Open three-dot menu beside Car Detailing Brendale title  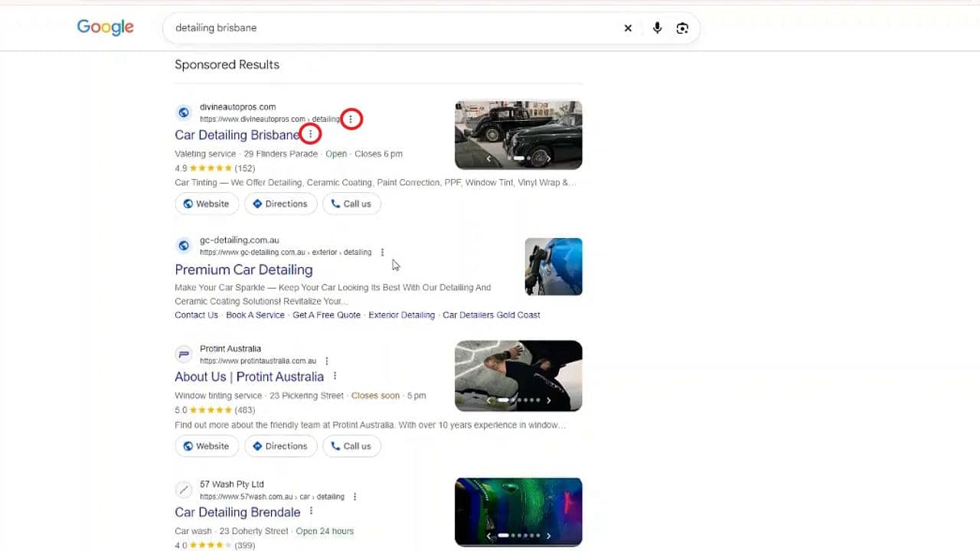311,511
